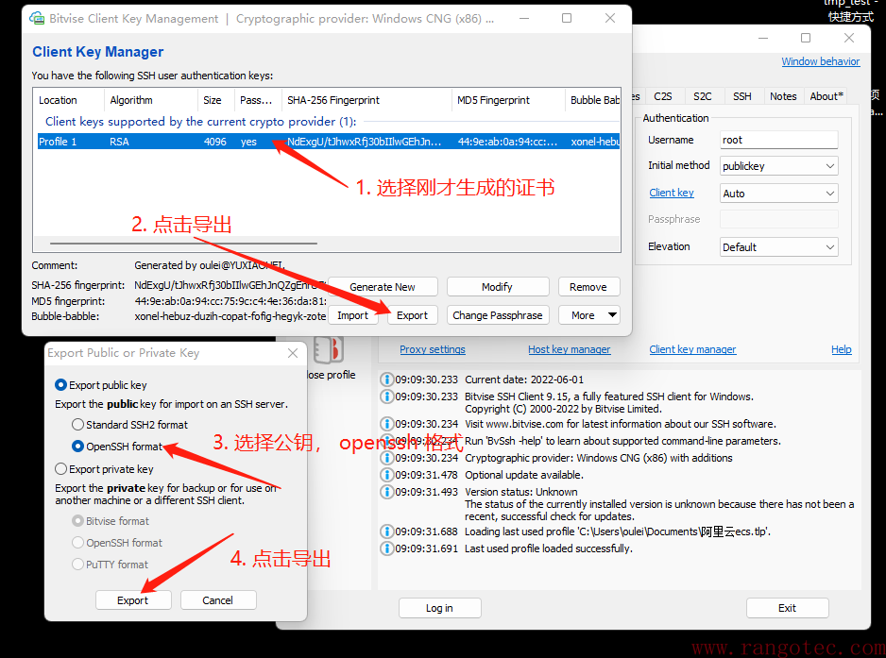886x658 pixels.
Task: Switch to the S2C tab
Action: pos(703,96)
